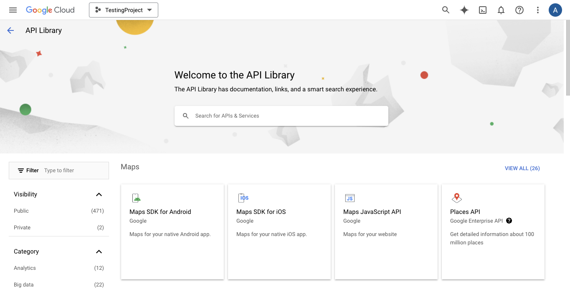This screenshot has height=294, width=570.
Task: Click the Public count (471)
Action: pos(97,211)
